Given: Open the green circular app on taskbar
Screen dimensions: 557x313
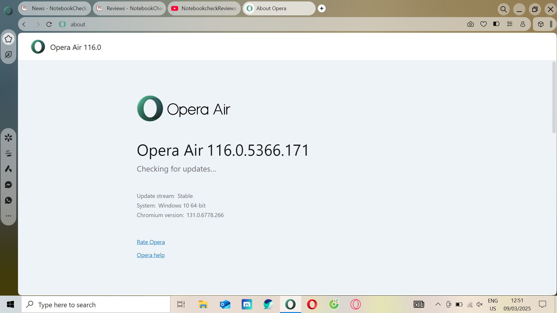Looking at the screenshot, I should 334,304.
